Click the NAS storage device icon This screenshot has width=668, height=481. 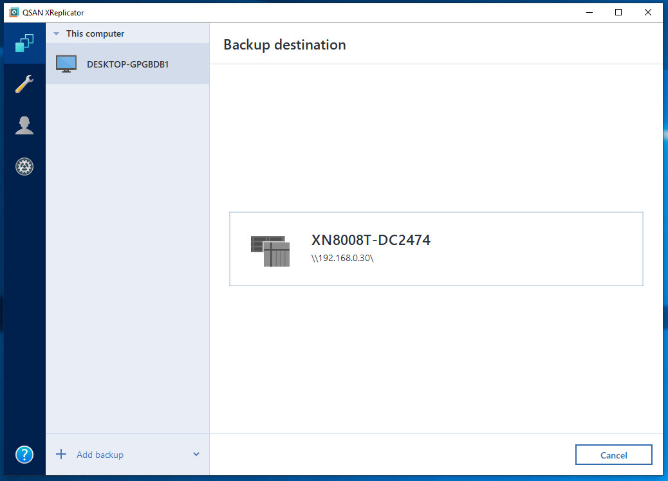[270, 251]
